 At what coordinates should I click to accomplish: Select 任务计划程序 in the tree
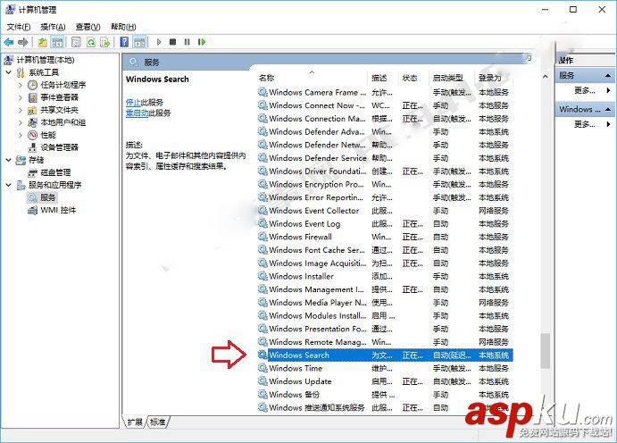pos(63,85)
